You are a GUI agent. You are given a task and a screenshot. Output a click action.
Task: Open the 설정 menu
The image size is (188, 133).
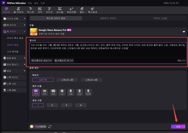pyautogui.click(x=36, y=3)
